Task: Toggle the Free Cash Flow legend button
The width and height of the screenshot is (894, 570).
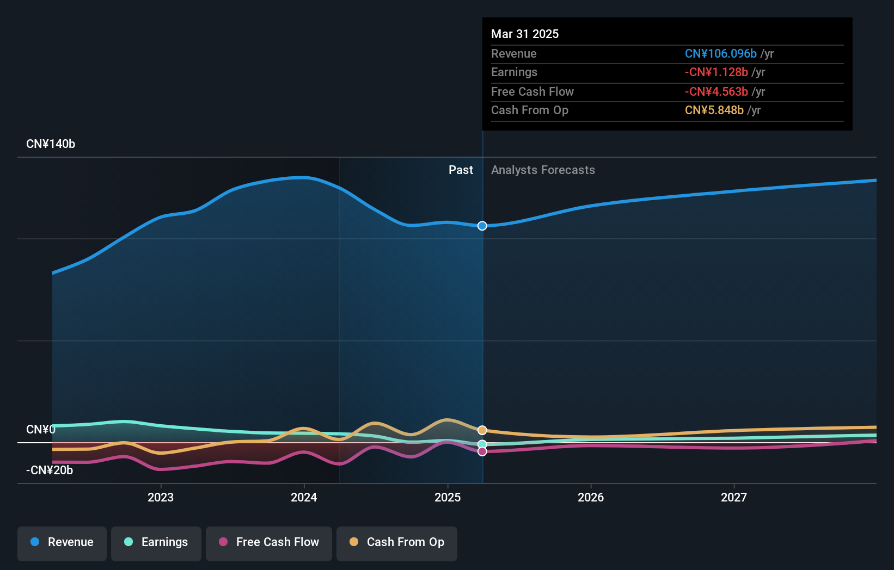Action: tap(269, 543)
